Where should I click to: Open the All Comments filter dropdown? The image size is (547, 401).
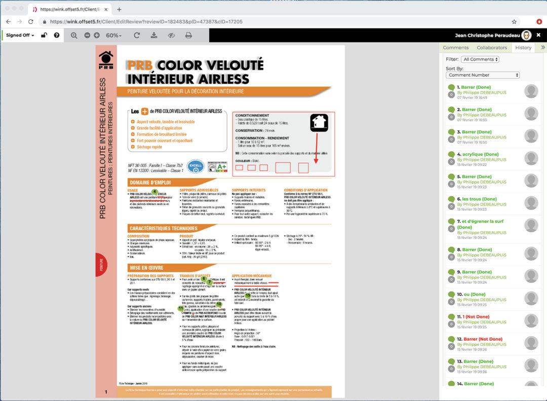coord(480,59)
